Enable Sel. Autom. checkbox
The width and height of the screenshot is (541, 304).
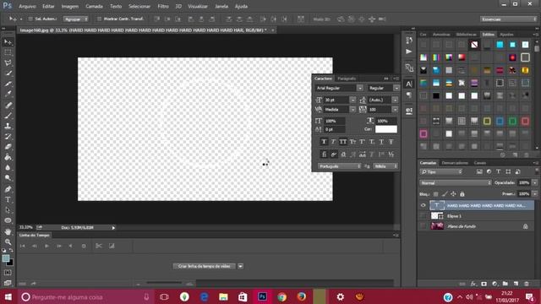click(x=30, y=19)
